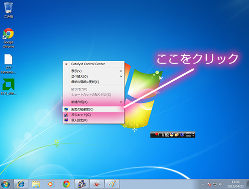The image size is (249, 189).
Task: Open the volume speaker tray icon
Action: coord(221,184)
